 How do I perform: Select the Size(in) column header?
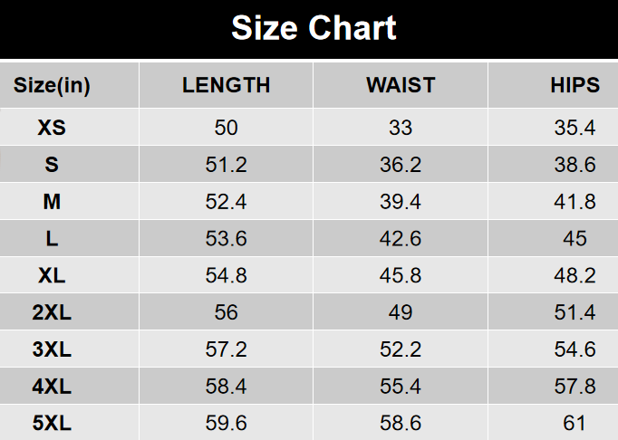pos(52,86)
